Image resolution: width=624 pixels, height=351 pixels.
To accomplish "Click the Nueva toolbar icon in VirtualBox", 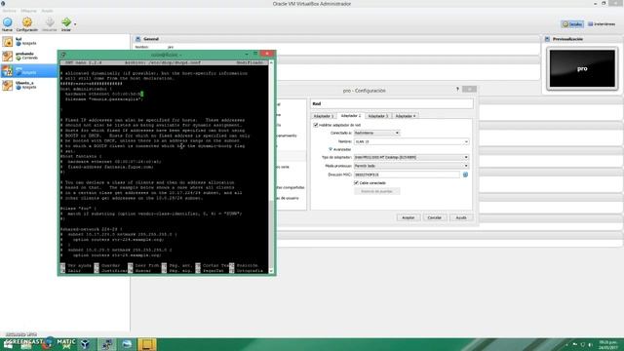I will pos(7,23).
